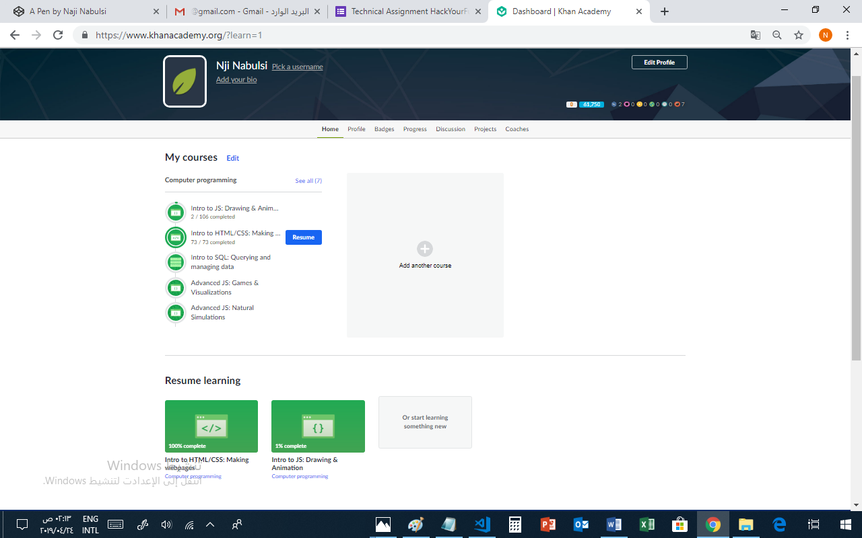The height and width of the screenshot is (538, 862).
Task: Select Progress navigation tab
Action: pos(415,129)
